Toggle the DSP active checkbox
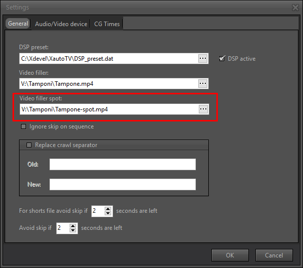303x268 pixels. pos(222,59)
